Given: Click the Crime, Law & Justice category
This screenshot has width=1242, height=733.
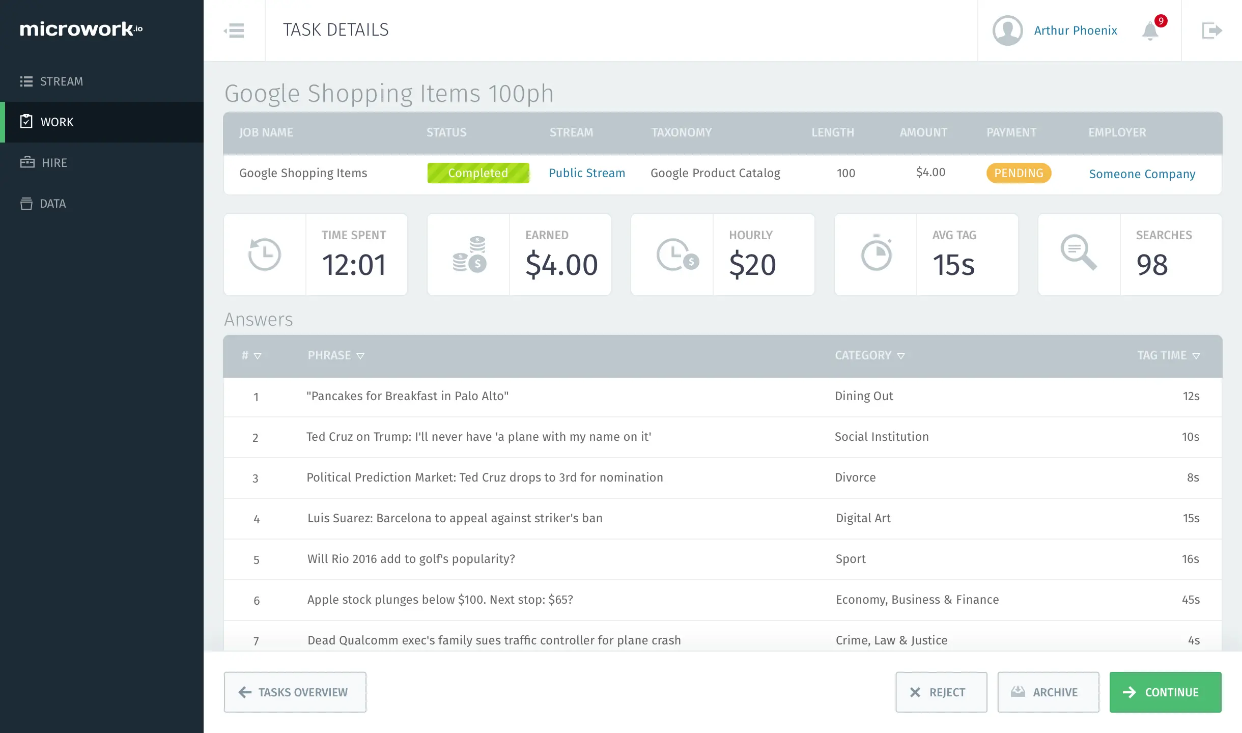Looking at the screenshot, I should point(891,640).
